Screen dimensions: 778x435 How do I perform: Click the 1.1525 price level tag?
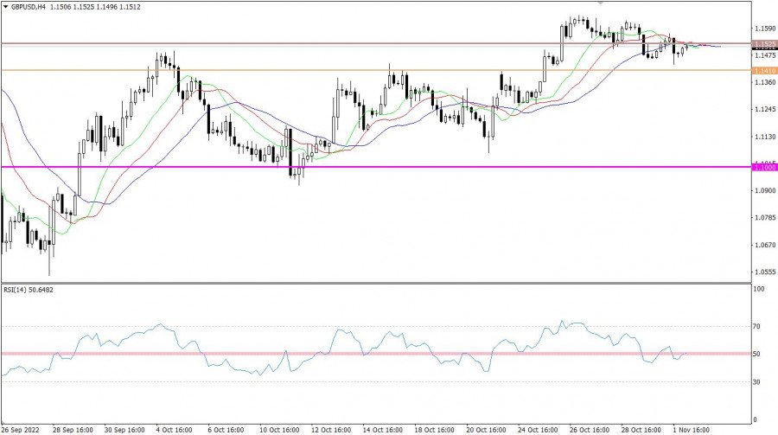pyautogui.click(x=763, y=43)
